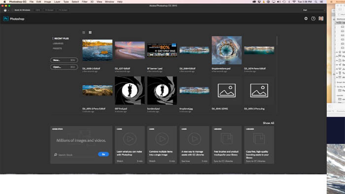Viewport: 345px width, 194px height.
Task: Enable the Scroll All Windows checkbox
Action: coord(13,10)
